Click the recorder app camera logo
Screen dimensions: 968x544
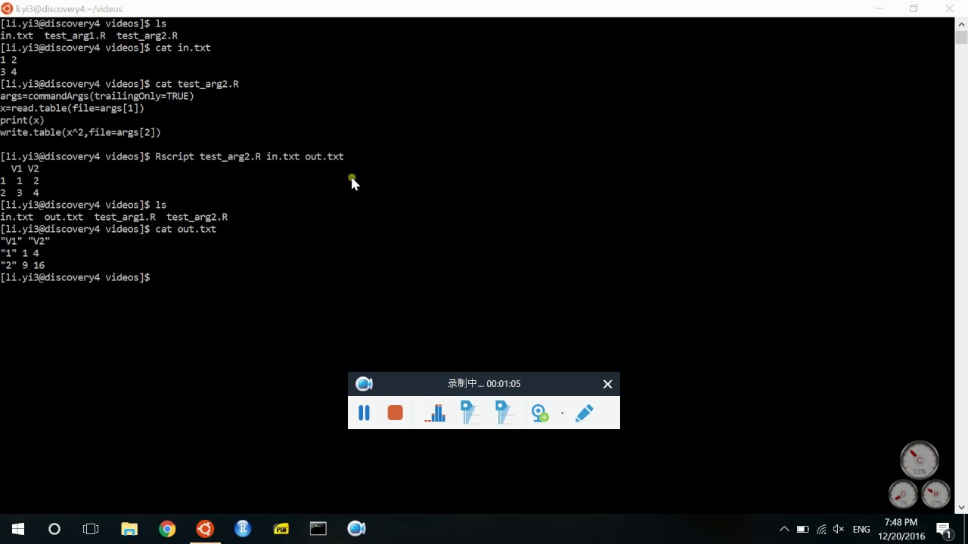pos(364,384)
